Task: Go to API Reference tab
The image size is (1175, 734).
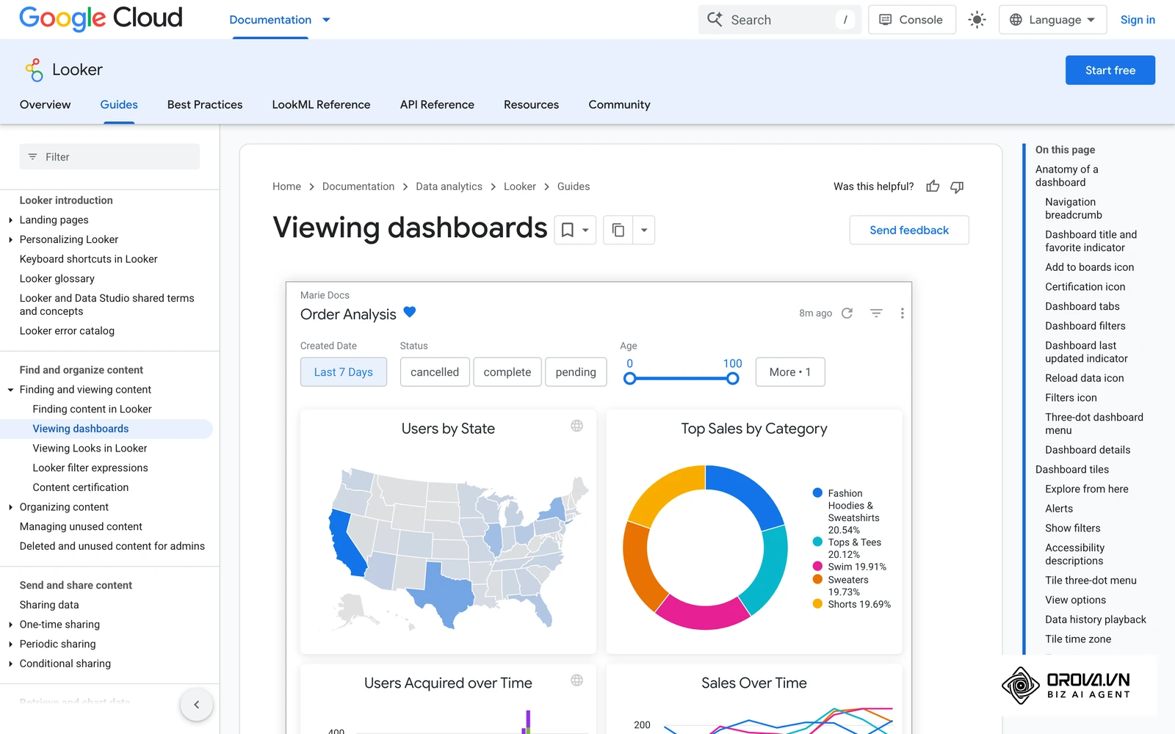Action: [437, 105]
